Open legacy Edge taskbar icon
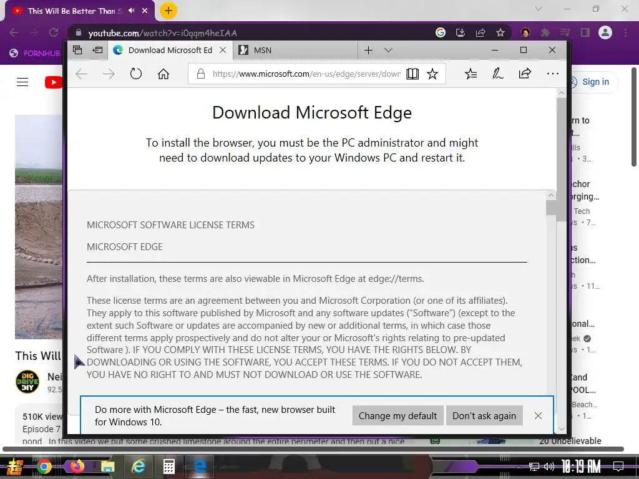Viewport: 639px width, 479px height. [200, 467]
